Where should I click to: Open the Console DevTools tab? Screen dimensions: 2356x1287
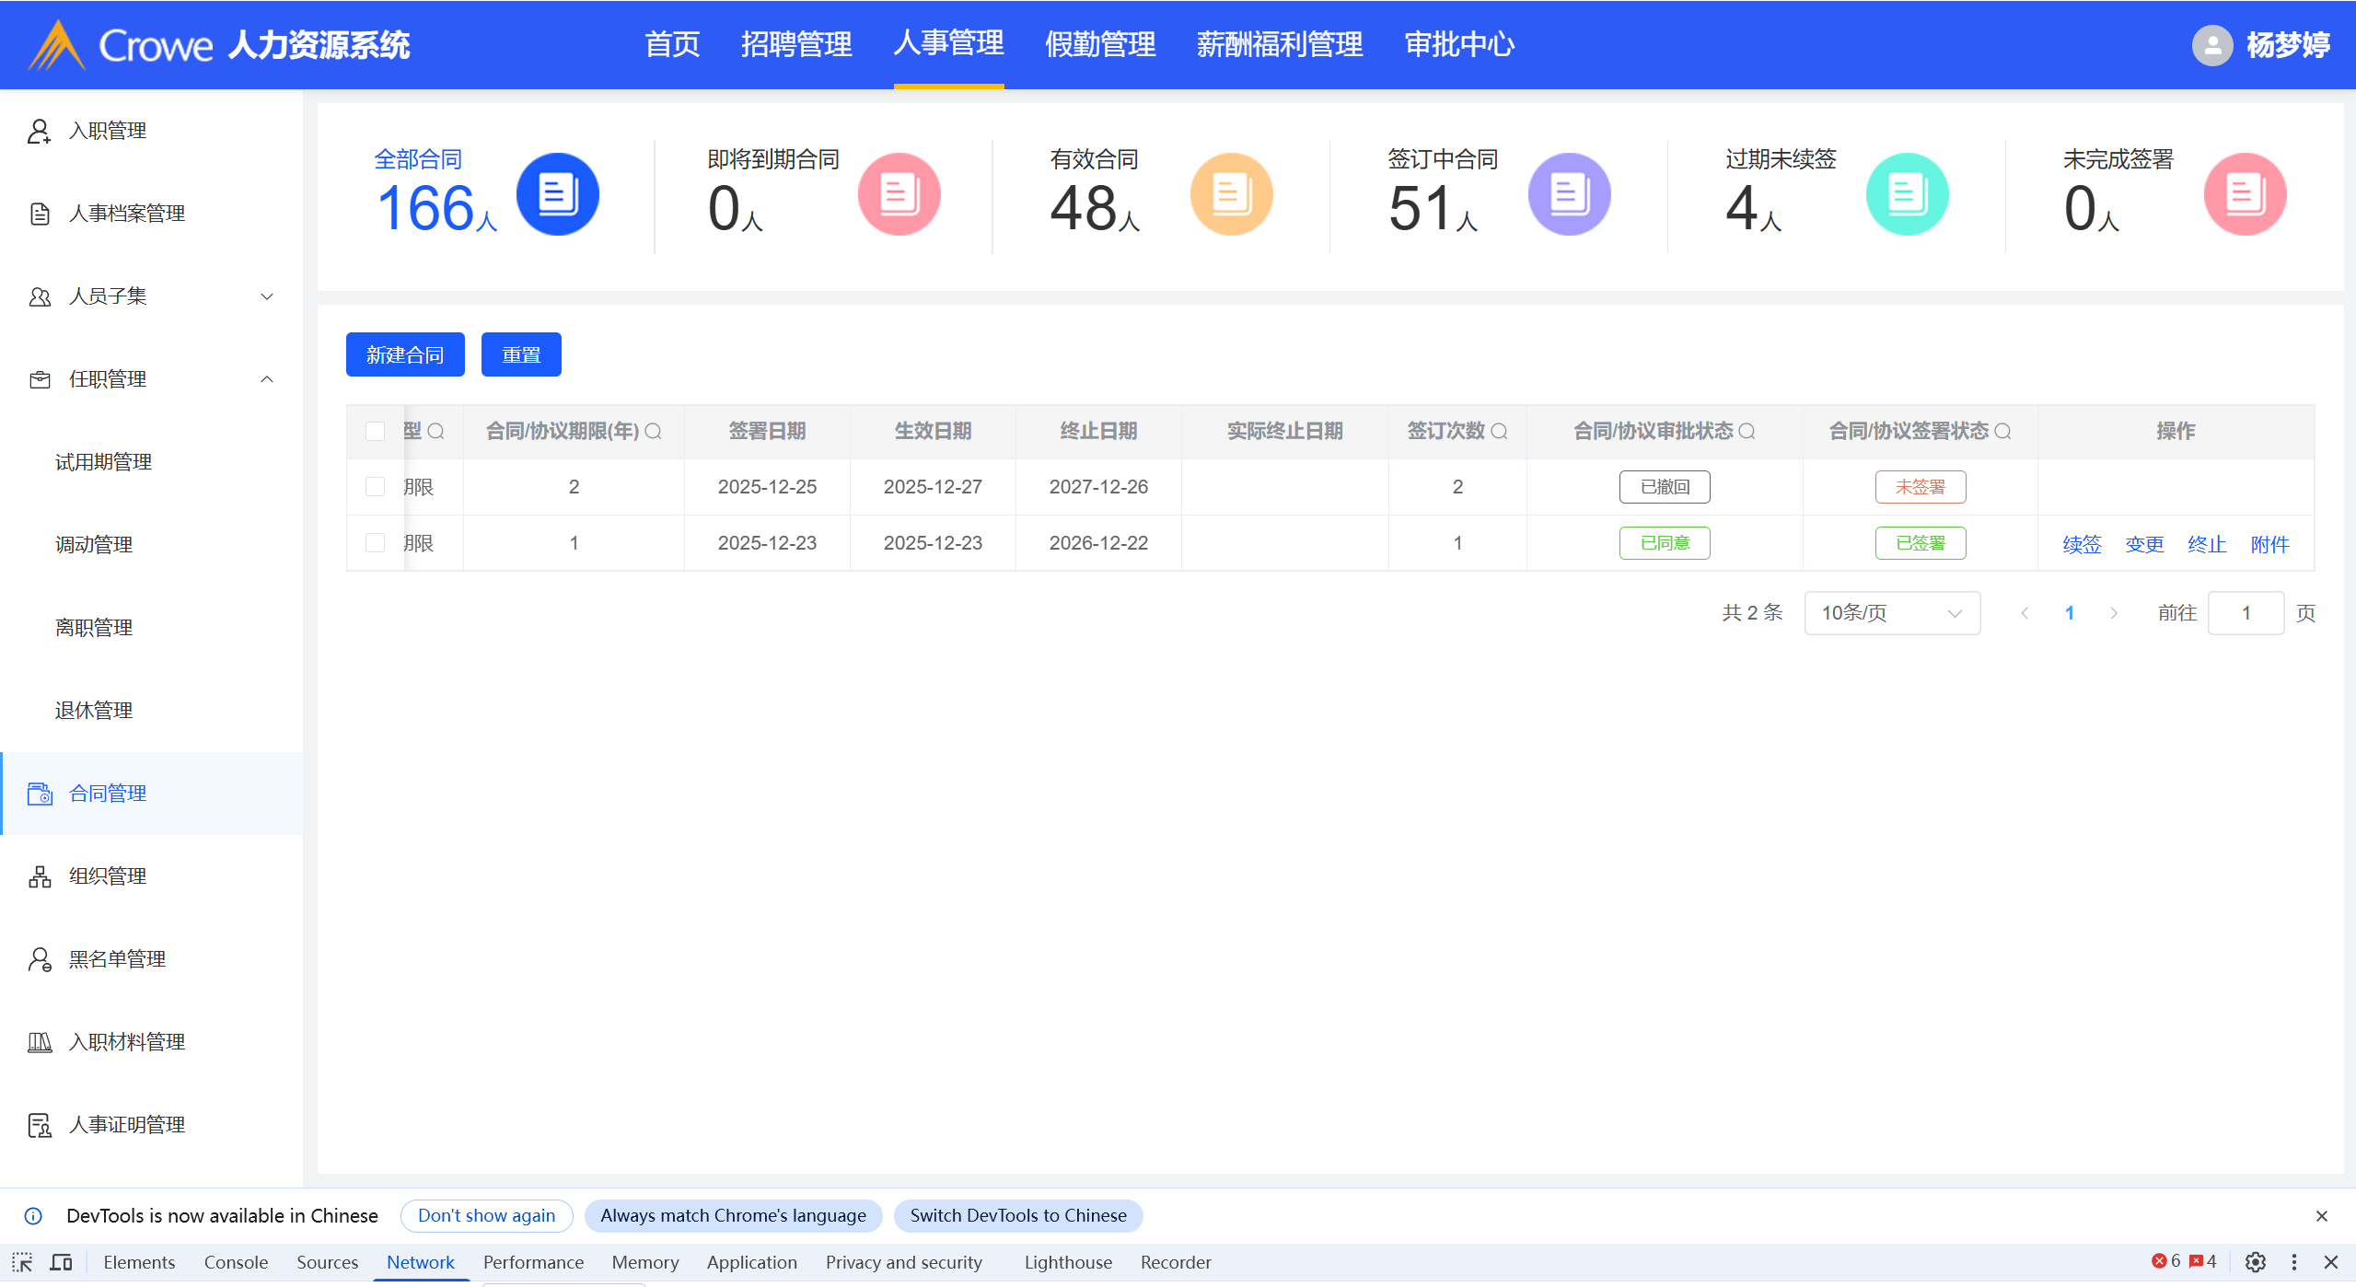236,1262
